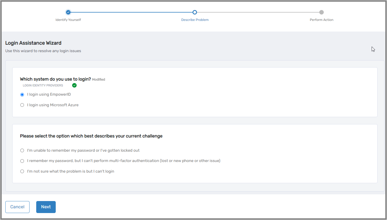Click the progress line between Describe Problem and Perform Action
387x220 pixels.
click(258, 12)
